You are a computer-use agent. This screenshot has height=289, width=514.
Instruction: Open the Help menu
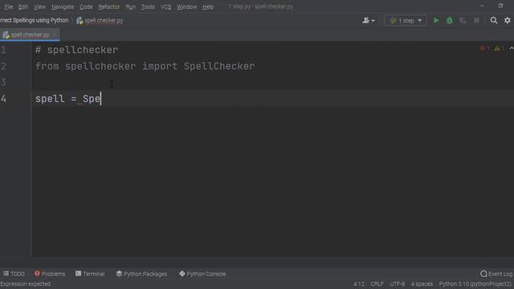pos(208,6)
